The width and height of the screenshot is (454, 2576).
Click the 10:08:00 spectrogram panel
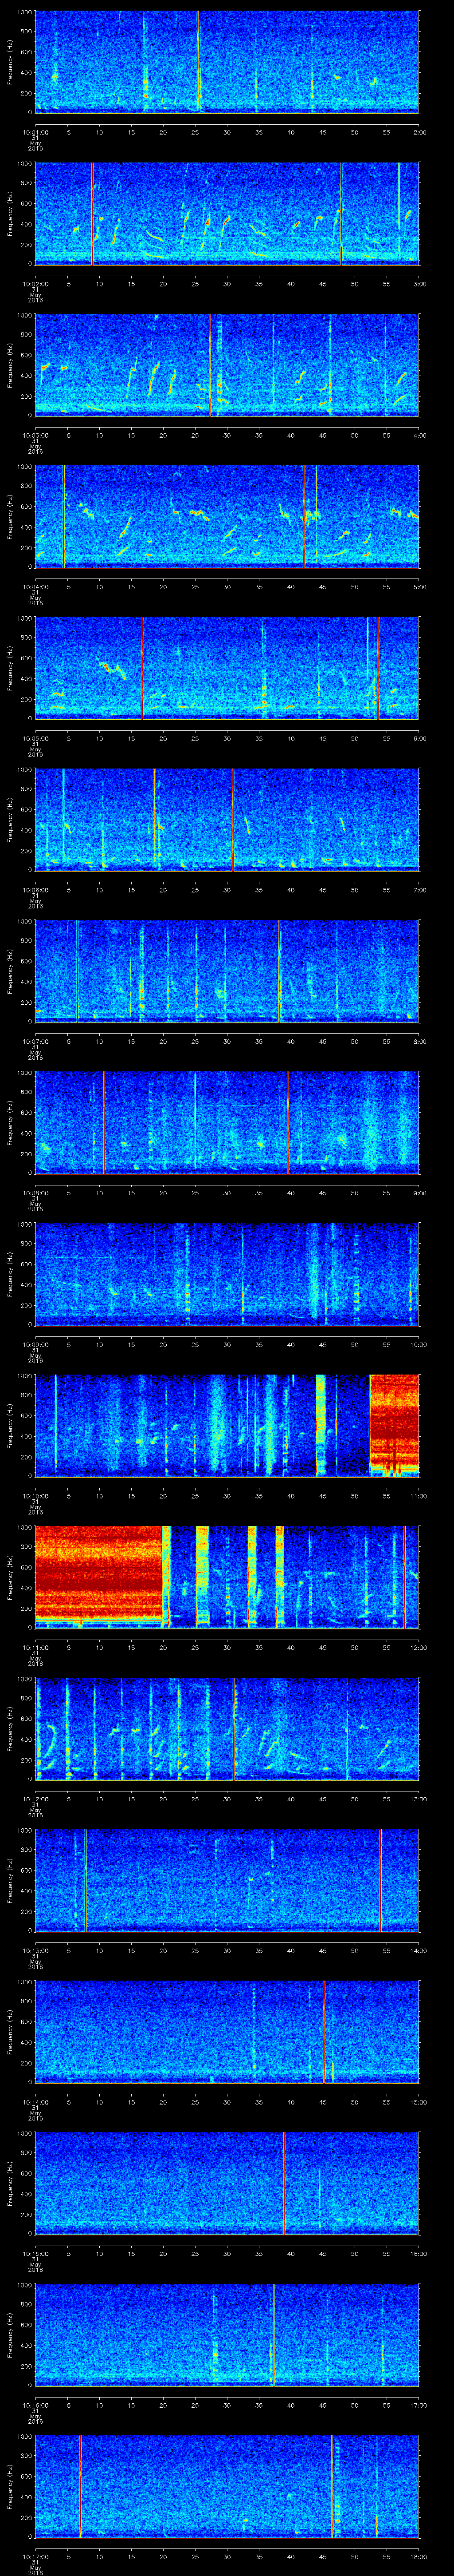227,1122
